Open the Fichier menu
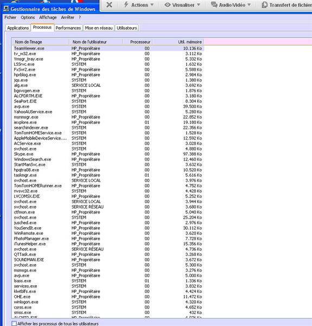This screenshot has height=326, width=312. pos(10,17)
